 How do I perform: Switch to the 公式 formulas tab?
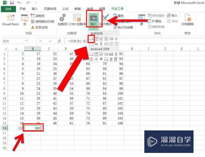pyautogui.click(x=65, y=9)
